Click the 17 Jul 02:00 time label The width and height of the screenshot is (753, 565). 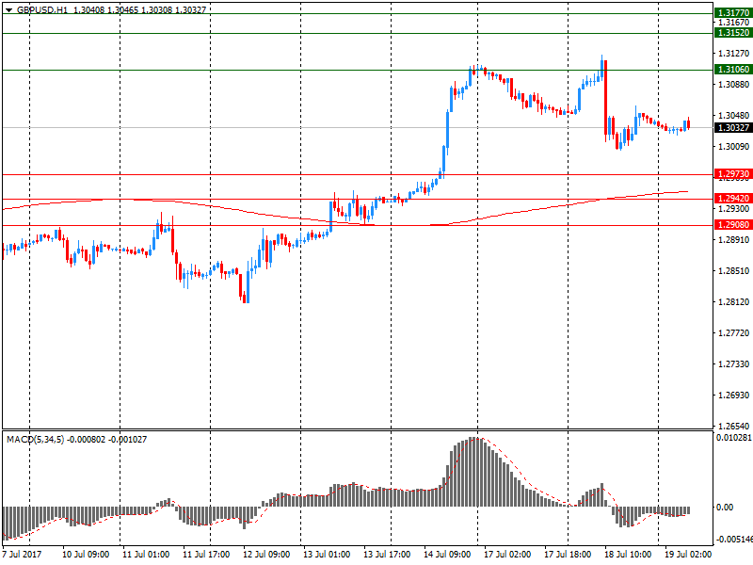[507, 554]
